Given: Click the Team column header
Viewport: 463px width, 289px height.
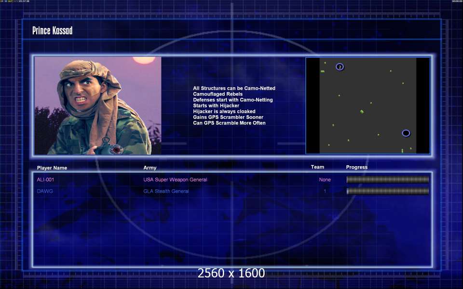Looking at the screenshot, I should (x=317, y=167).
